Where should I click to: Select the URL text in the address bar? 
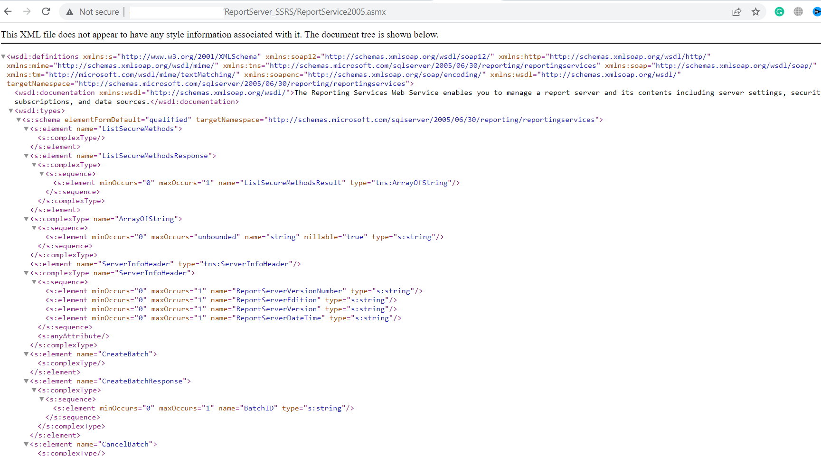(305, 12)
